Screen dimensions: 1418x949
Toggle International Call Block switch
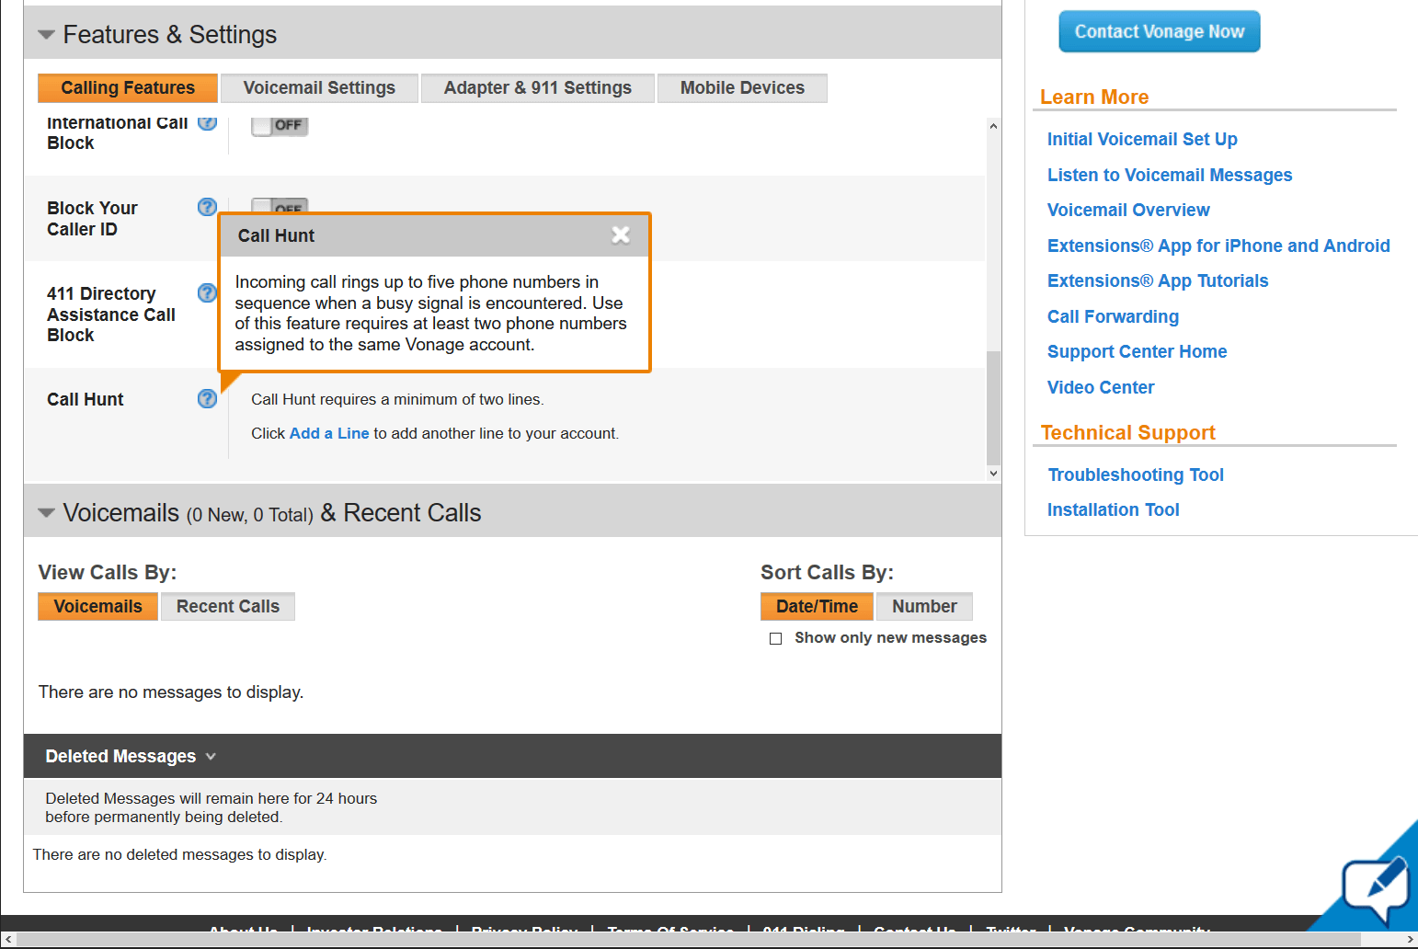pyautogui.click(x=280, y=125)
